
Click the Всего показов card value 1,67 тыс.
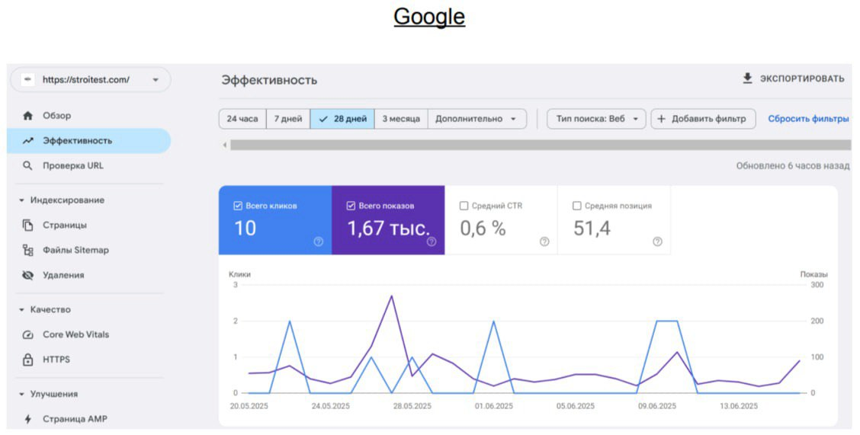click(x=389, y=228)
